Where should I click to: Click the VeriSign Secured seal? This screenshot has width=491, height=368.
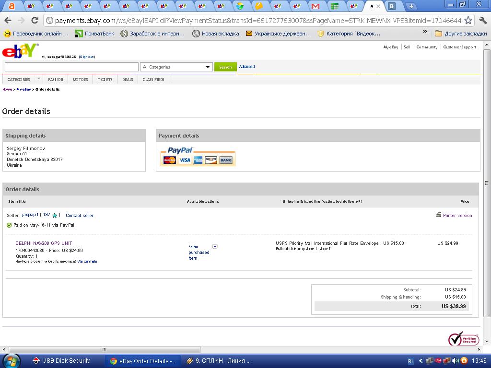(x=464, y=339)
